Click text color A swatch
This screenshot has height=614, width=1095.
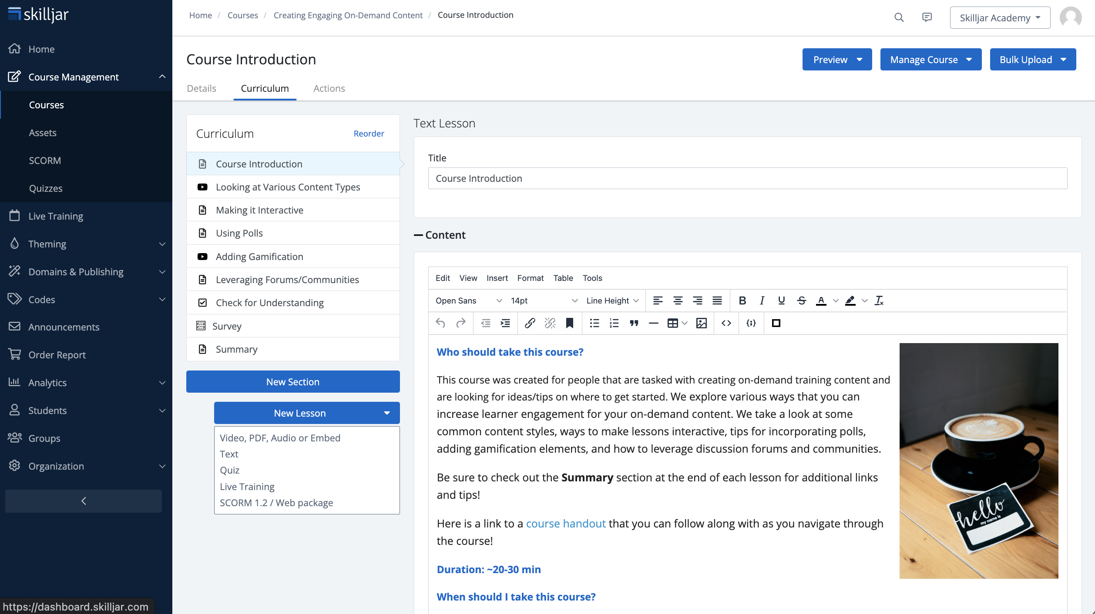point(821,300)
